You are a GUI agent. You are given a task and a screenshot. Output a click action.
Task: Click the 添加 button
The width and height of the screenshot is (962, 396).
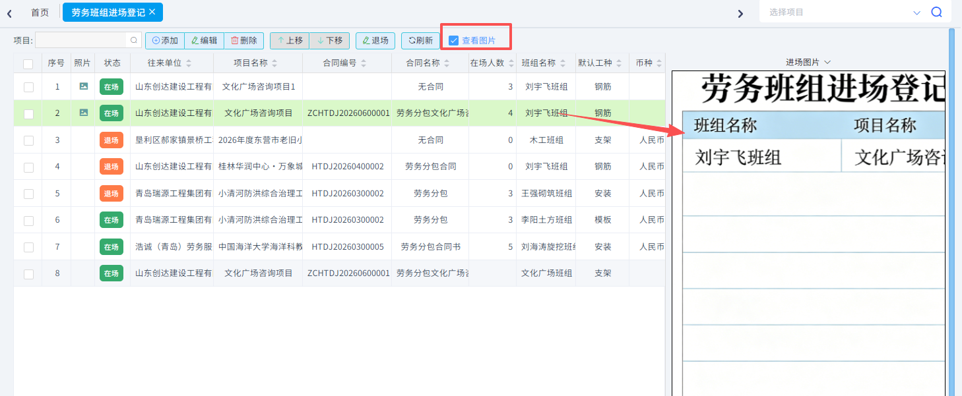(165, 40)
